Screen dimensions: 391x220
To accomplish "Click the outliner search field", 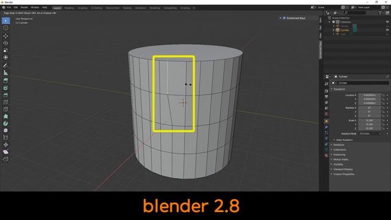I will (x=355, y=13).
